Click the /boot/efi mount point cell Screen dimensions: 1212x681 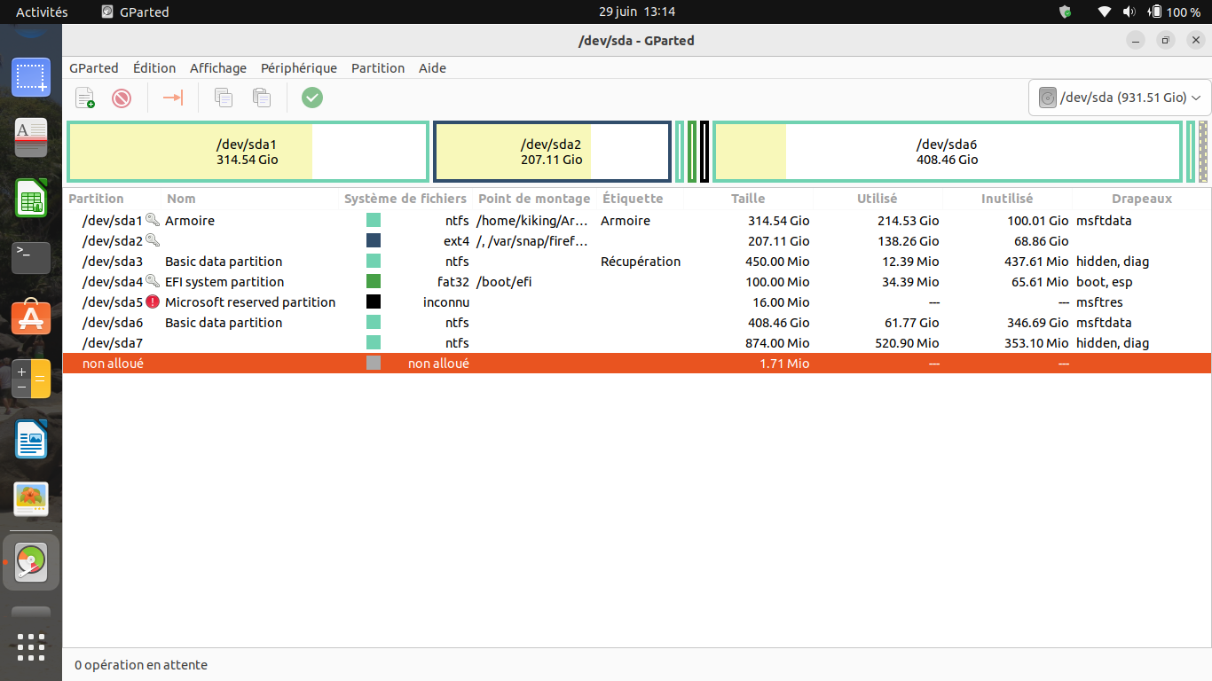[x=504, y=281]
